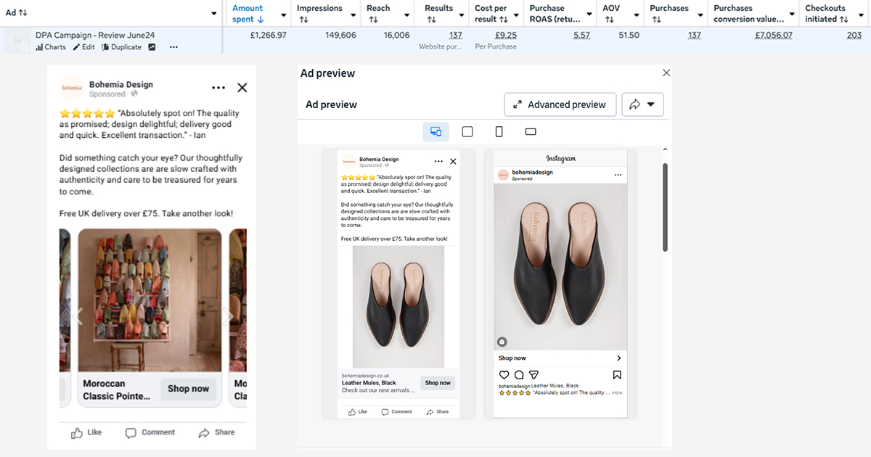This screenshot has height=457, width=871.
Task: Sort by Purchases conversion value header
Action: [x=748, y=14]
